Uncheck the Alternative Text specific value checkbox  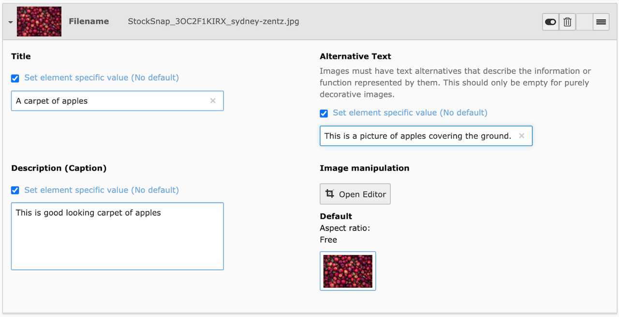pyautogui.click(x=324, y=113)
